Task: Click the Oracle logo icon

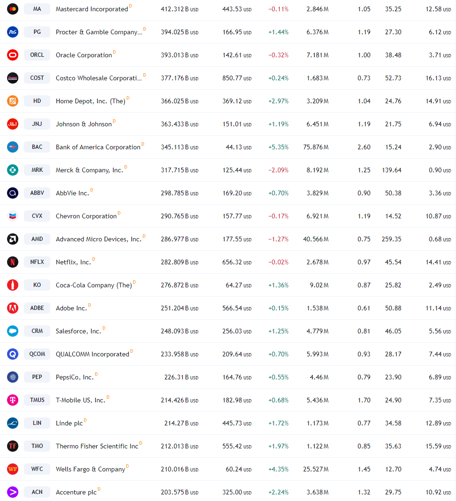Action: [x=13, y=55]
